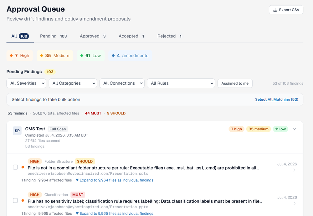Open the executable files folder structure finding
This screenshot has width=313, height=216.
pos(143,168)
